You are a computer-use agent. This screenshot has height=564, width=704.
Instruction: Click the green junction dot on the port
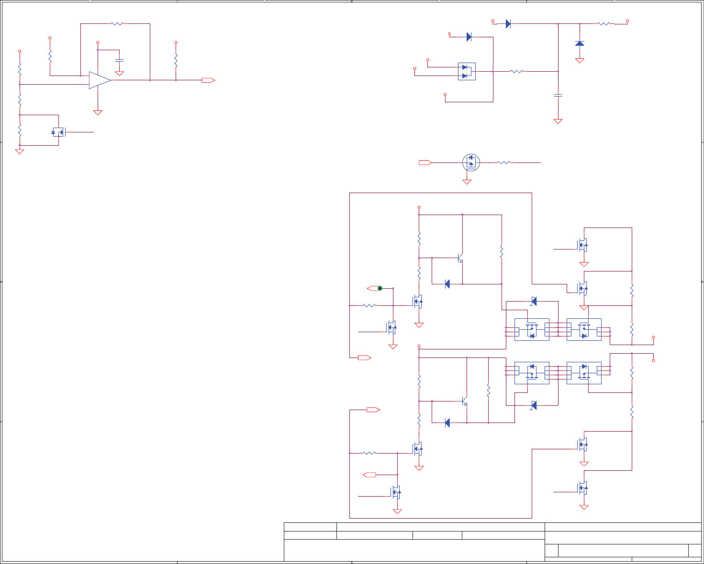[380, 288]
